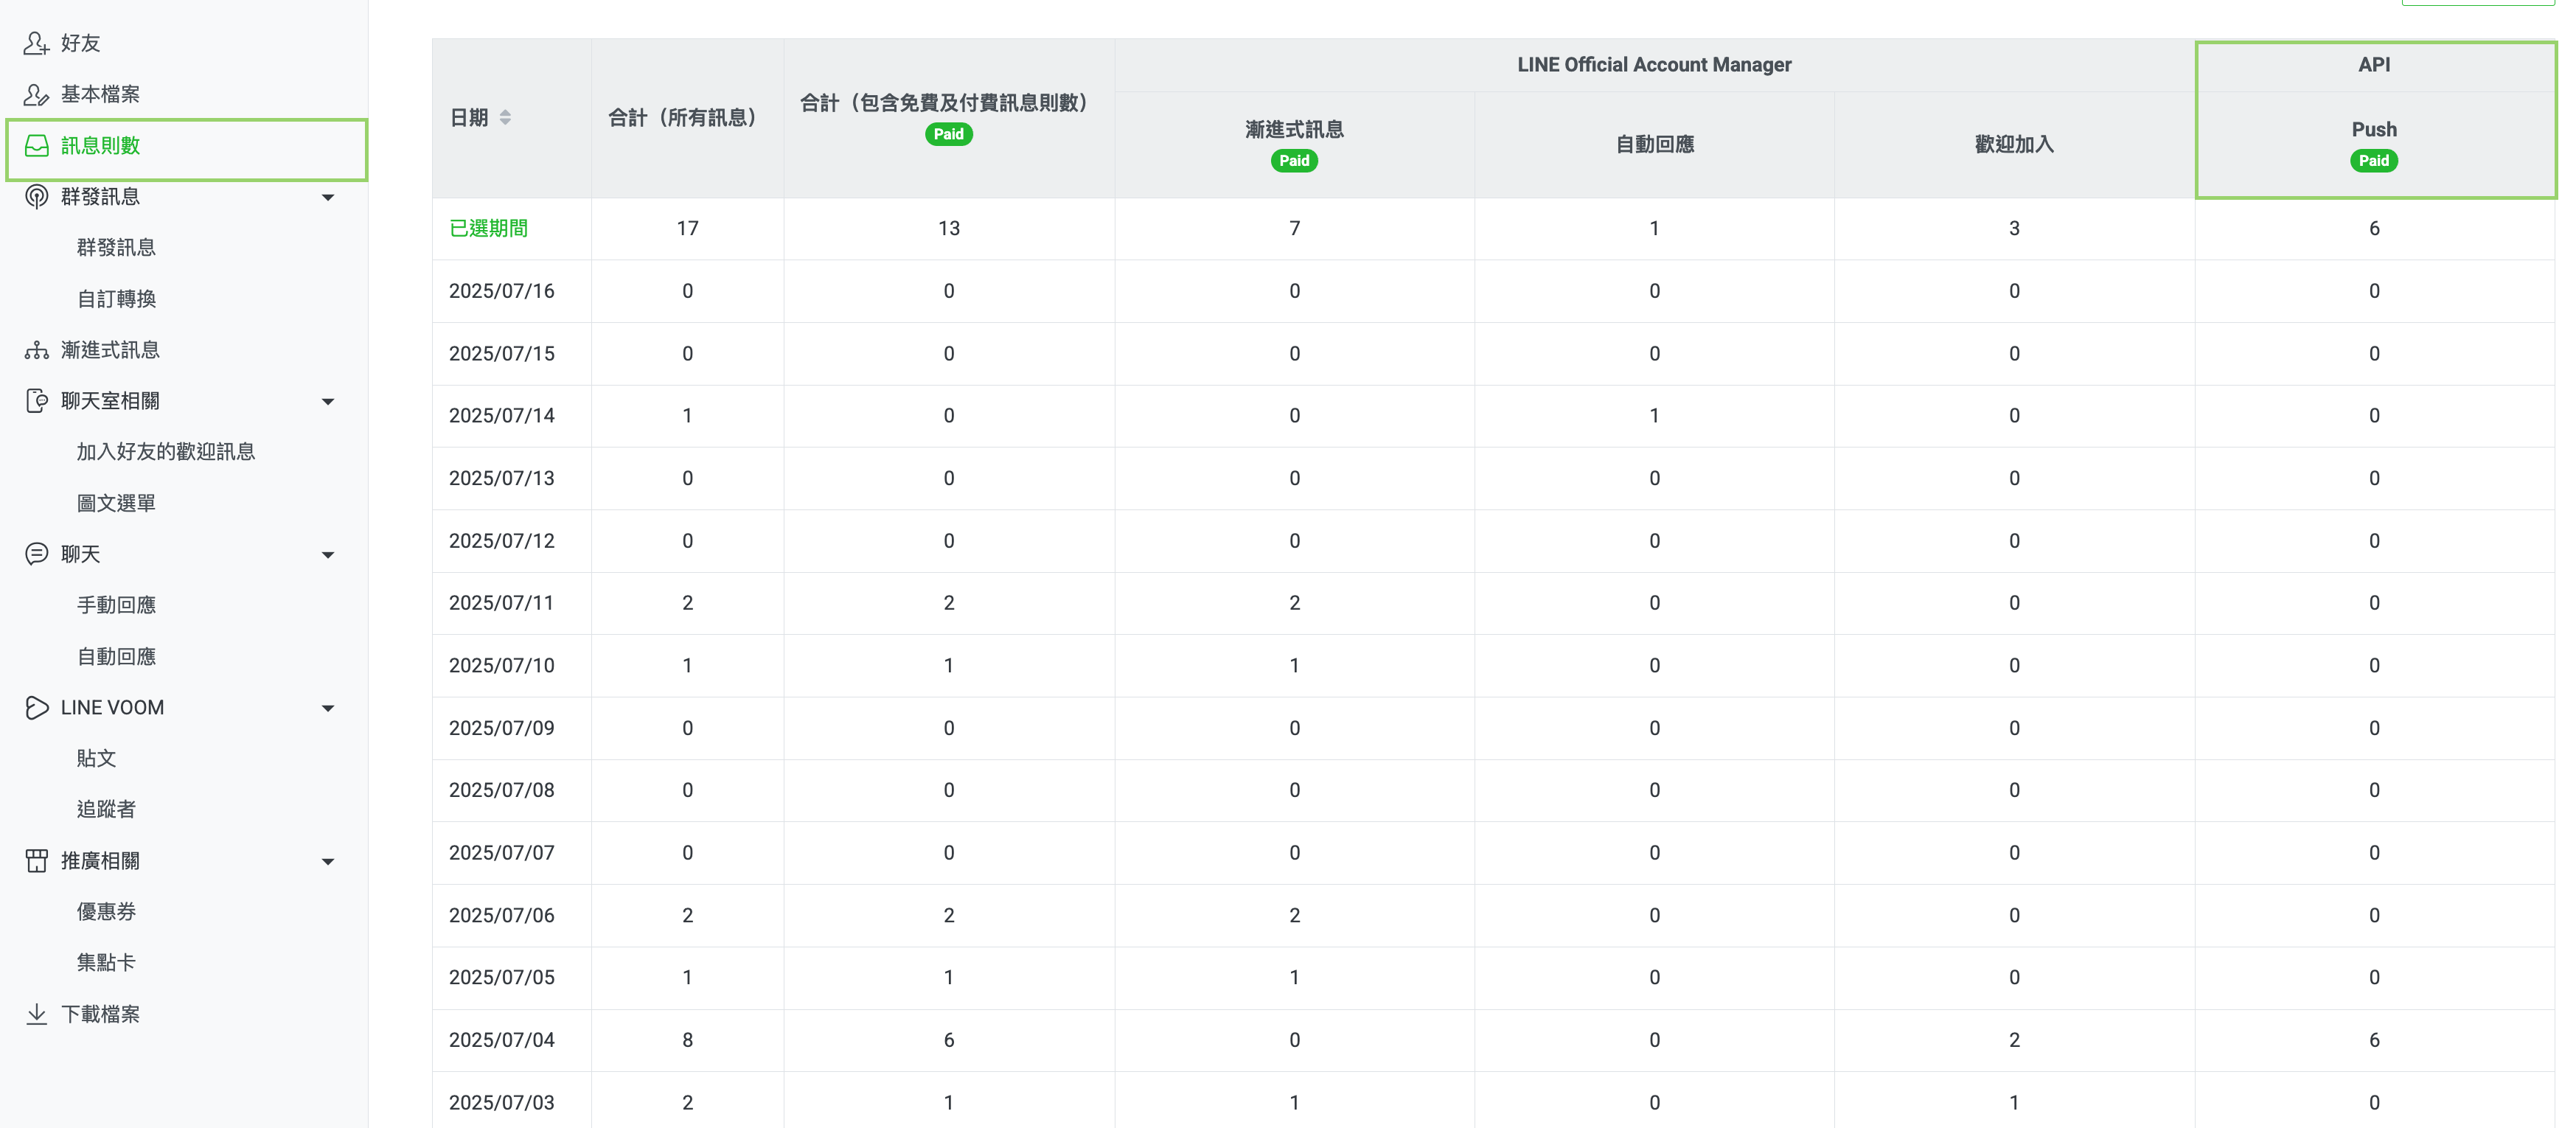Go to 優惠券 coupons page

[106, 912]
